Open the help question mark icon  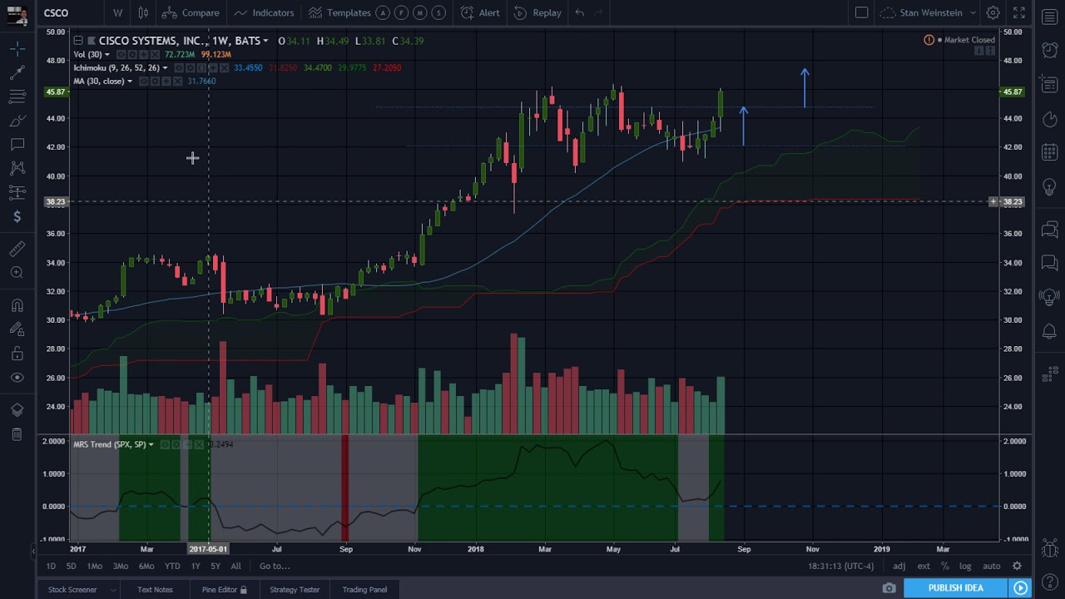pyautogui.click(x=1049, y=582)
